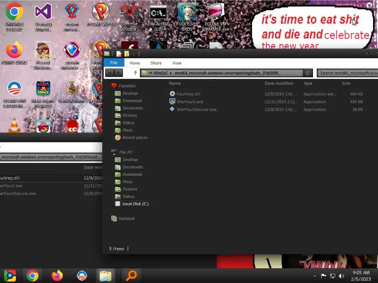Open FUCK ELVES BROS desktop icon
Image resolution: width=378 pixels, height=283 pixels.
(187, 17)
